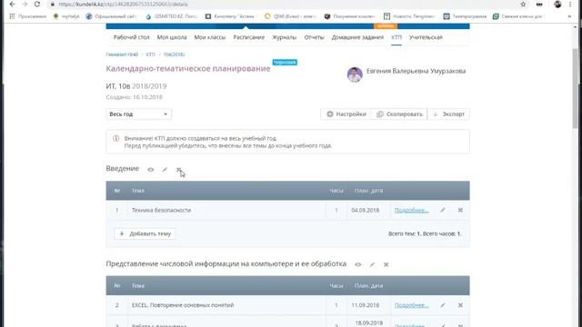Open Домашние задания section

[357, 37]
